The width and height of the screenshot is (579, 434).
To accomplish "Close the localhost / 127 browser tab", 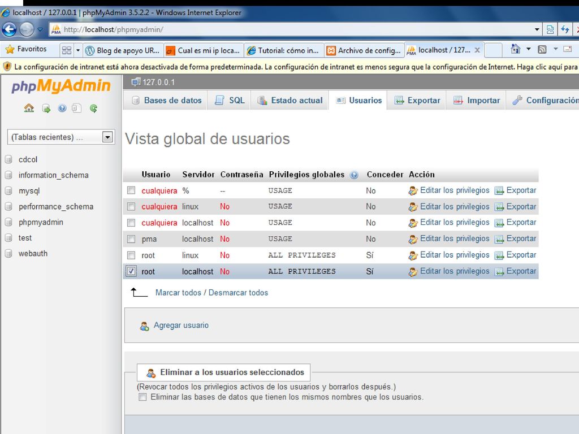I will (x=477, y=50).
